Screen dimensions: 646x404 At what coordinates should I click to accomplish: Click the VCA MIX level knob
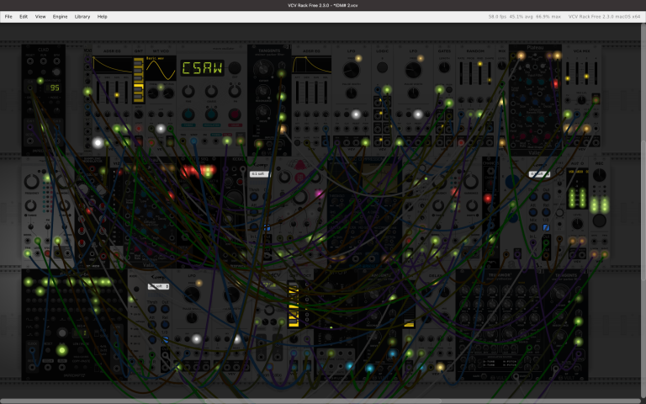pos(581,100)
